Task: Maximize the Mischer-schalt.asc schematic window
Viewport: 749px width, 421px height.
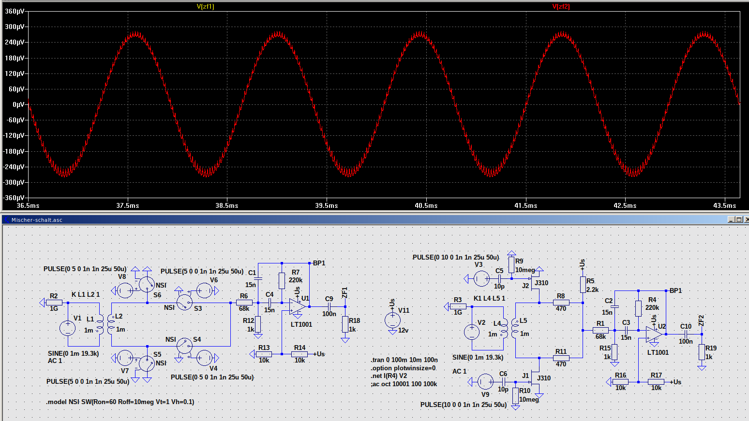Action: [738, 219]
